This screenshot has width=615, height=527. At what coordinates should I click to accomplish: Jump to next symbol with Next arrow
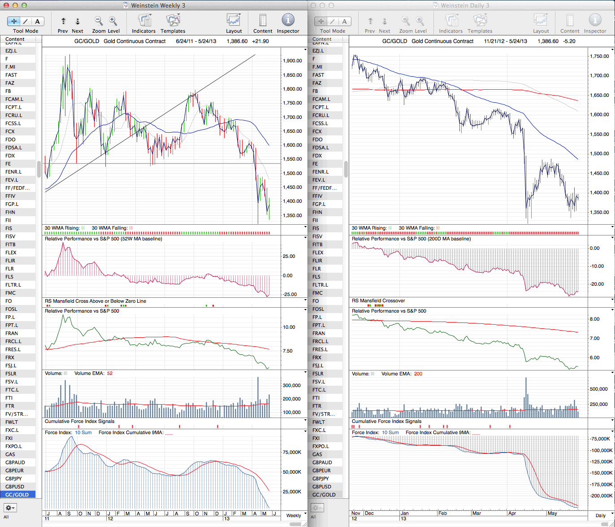[78, 21]
